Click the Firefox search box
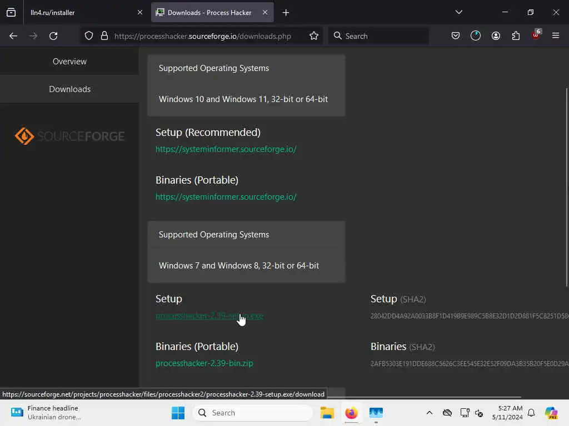Image resolution: width=569 pixels, height=426 pixels. tap(378, 36)
